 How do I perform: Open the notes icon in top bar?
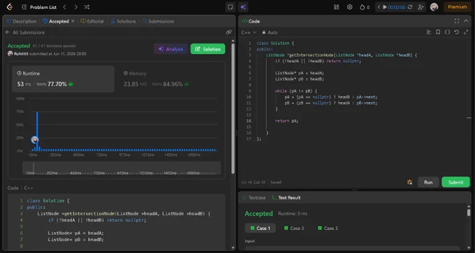(231, 7)
